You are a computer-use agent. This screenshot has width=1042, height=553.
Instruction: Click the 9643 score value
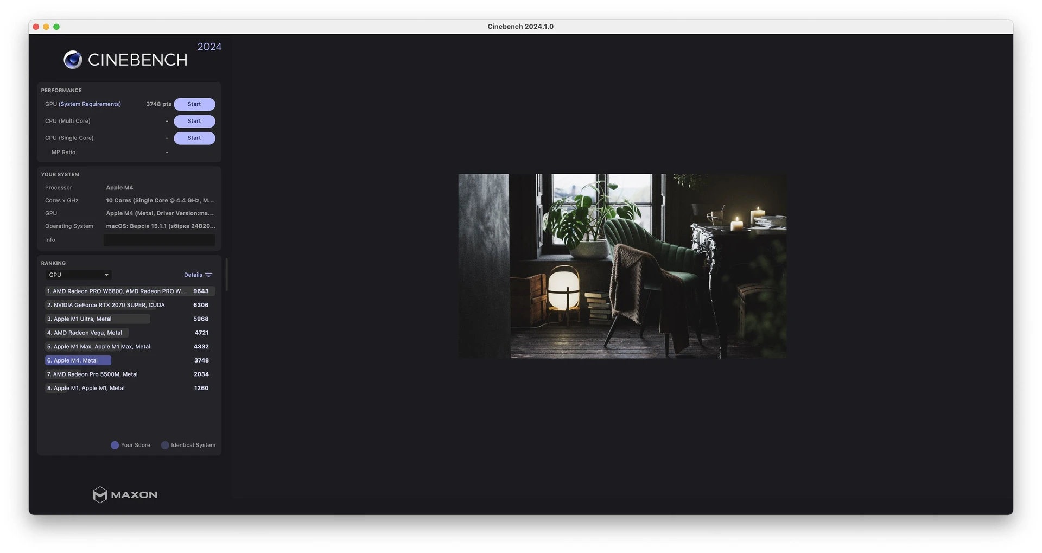[201, 291]
